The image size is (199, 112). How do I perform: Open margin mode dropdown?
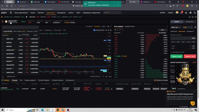coord(176,27)
